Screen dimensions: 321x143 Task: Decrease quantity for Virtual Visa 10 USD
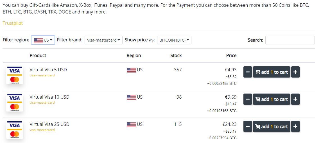(248, 99)
